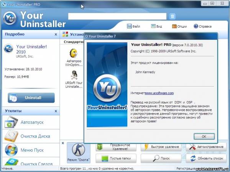Image resolution: width=230 pixels, height=172 pixels.
Task: Open the Автозапуск utility
Action: (x=31, y=122)
